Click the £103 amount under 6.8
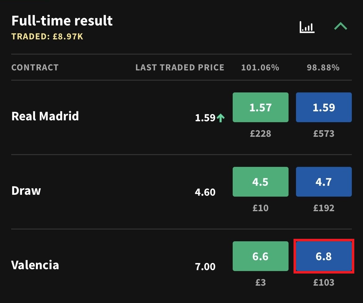The image size is (363, 303). point(324,283)
